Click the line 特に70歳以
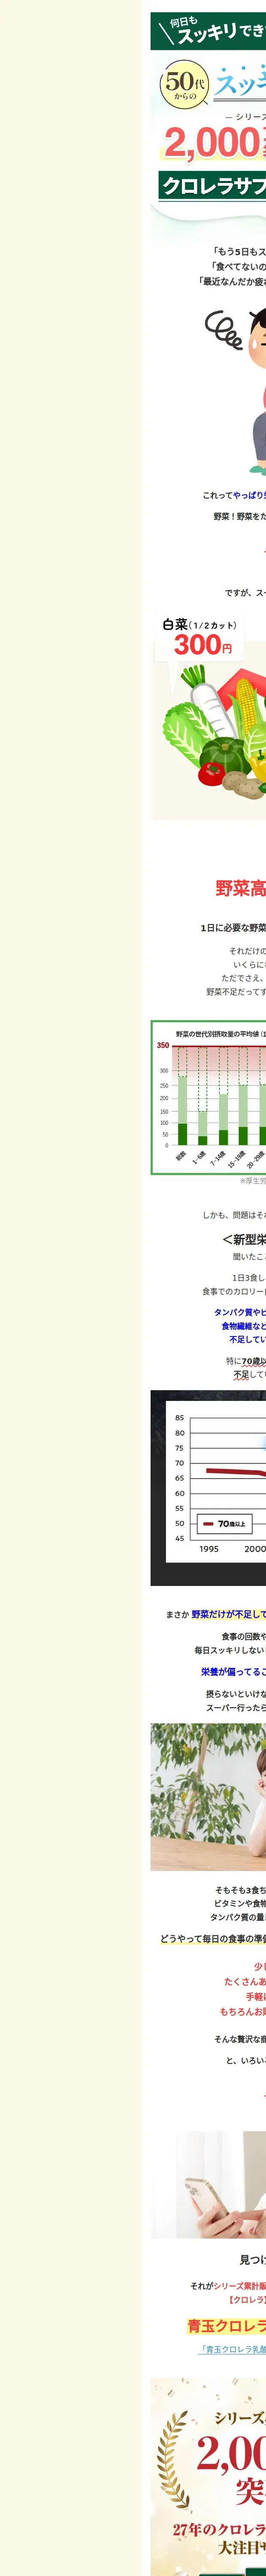The image size is (266, 2576). [x=246, y=1361]
